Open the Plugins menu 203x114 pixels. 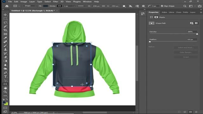77,2
